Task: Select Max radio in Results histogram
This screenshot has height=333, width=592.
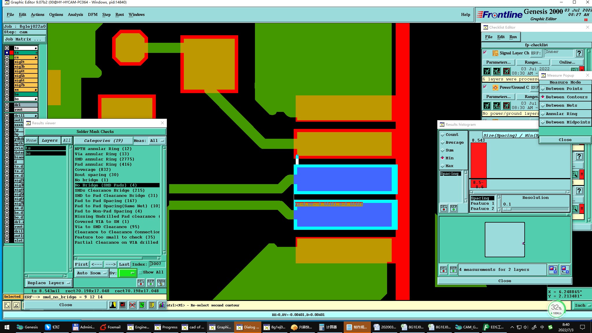Action: [443, 166]
